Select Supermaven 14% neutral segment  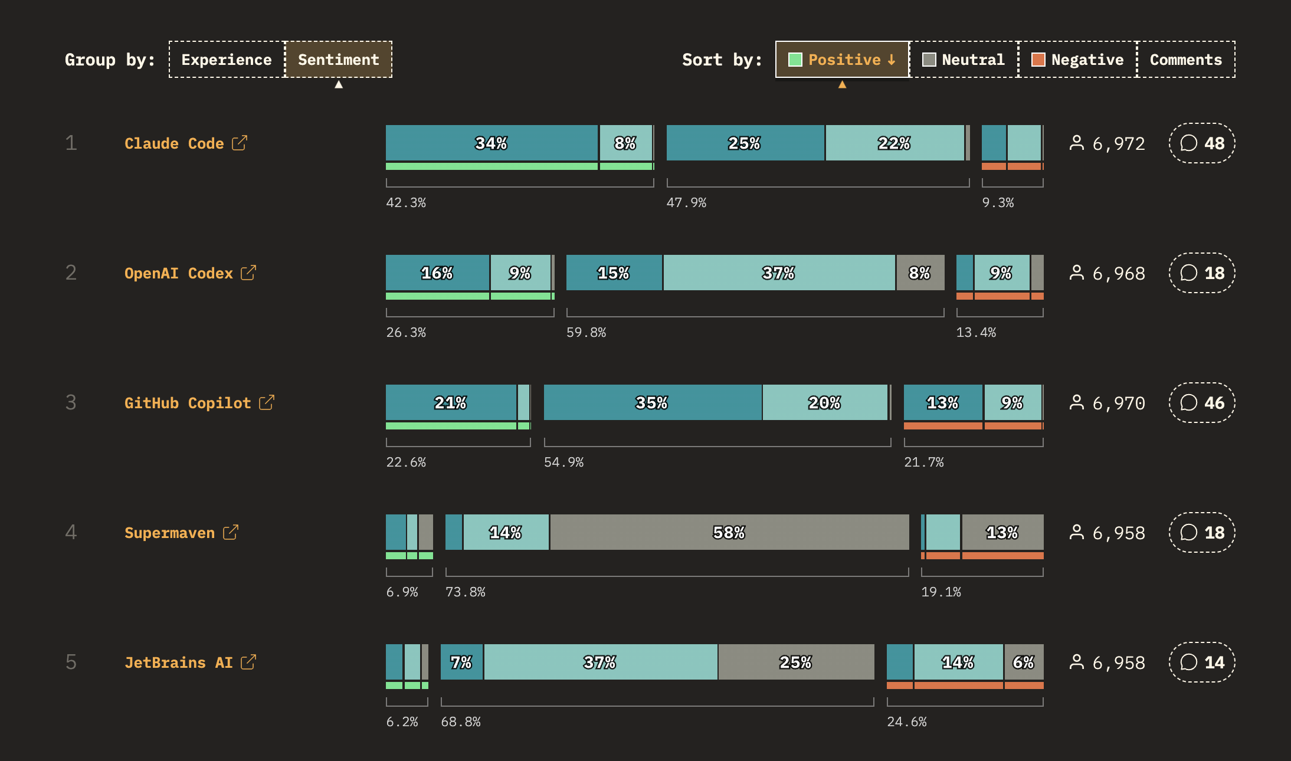pos(506,532)
